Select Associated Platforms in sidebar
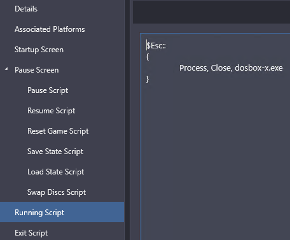 pyautogui.click(x=50, y=29)
